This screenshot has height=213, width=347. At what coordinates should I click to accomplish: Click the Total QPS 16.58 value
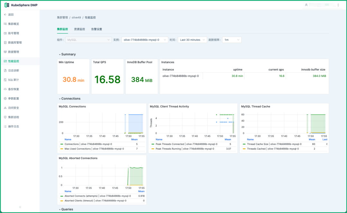click(107, 80)
